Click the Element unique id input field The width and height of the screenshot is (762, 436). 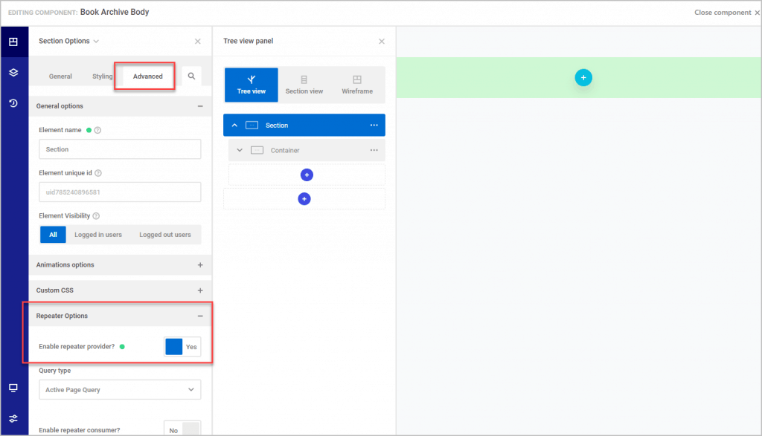tap(119, 192)
